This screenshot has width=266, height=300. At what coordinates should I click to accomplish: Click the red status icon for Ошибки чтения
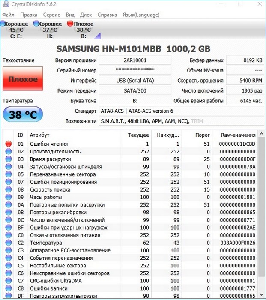click(8, 144)
